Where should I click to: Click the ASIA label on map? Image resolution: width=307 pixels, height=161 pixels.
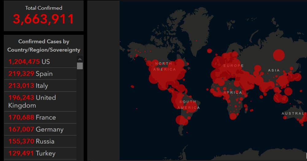click(274, 70)
